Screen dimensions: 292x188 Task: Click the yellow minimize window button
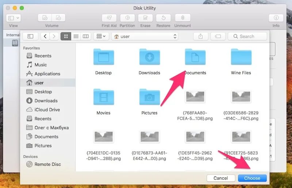[x=15, y=8]
